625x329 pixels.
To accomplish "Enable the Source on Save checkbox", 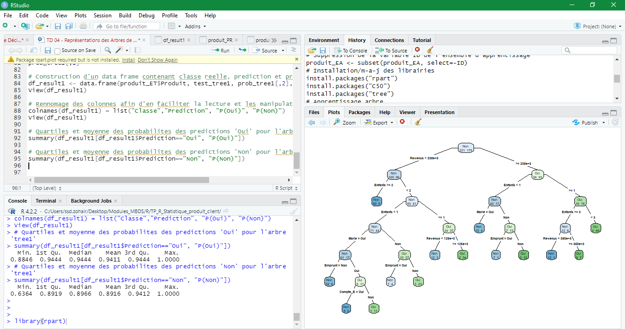I will click(x=56, y=50).
